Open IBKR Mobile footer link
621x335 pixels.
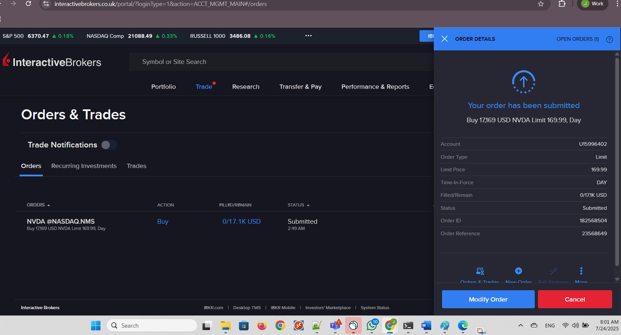point(283,308)
